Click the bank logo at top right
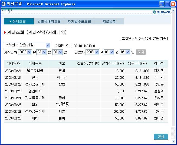 click(x=161, y=12)
